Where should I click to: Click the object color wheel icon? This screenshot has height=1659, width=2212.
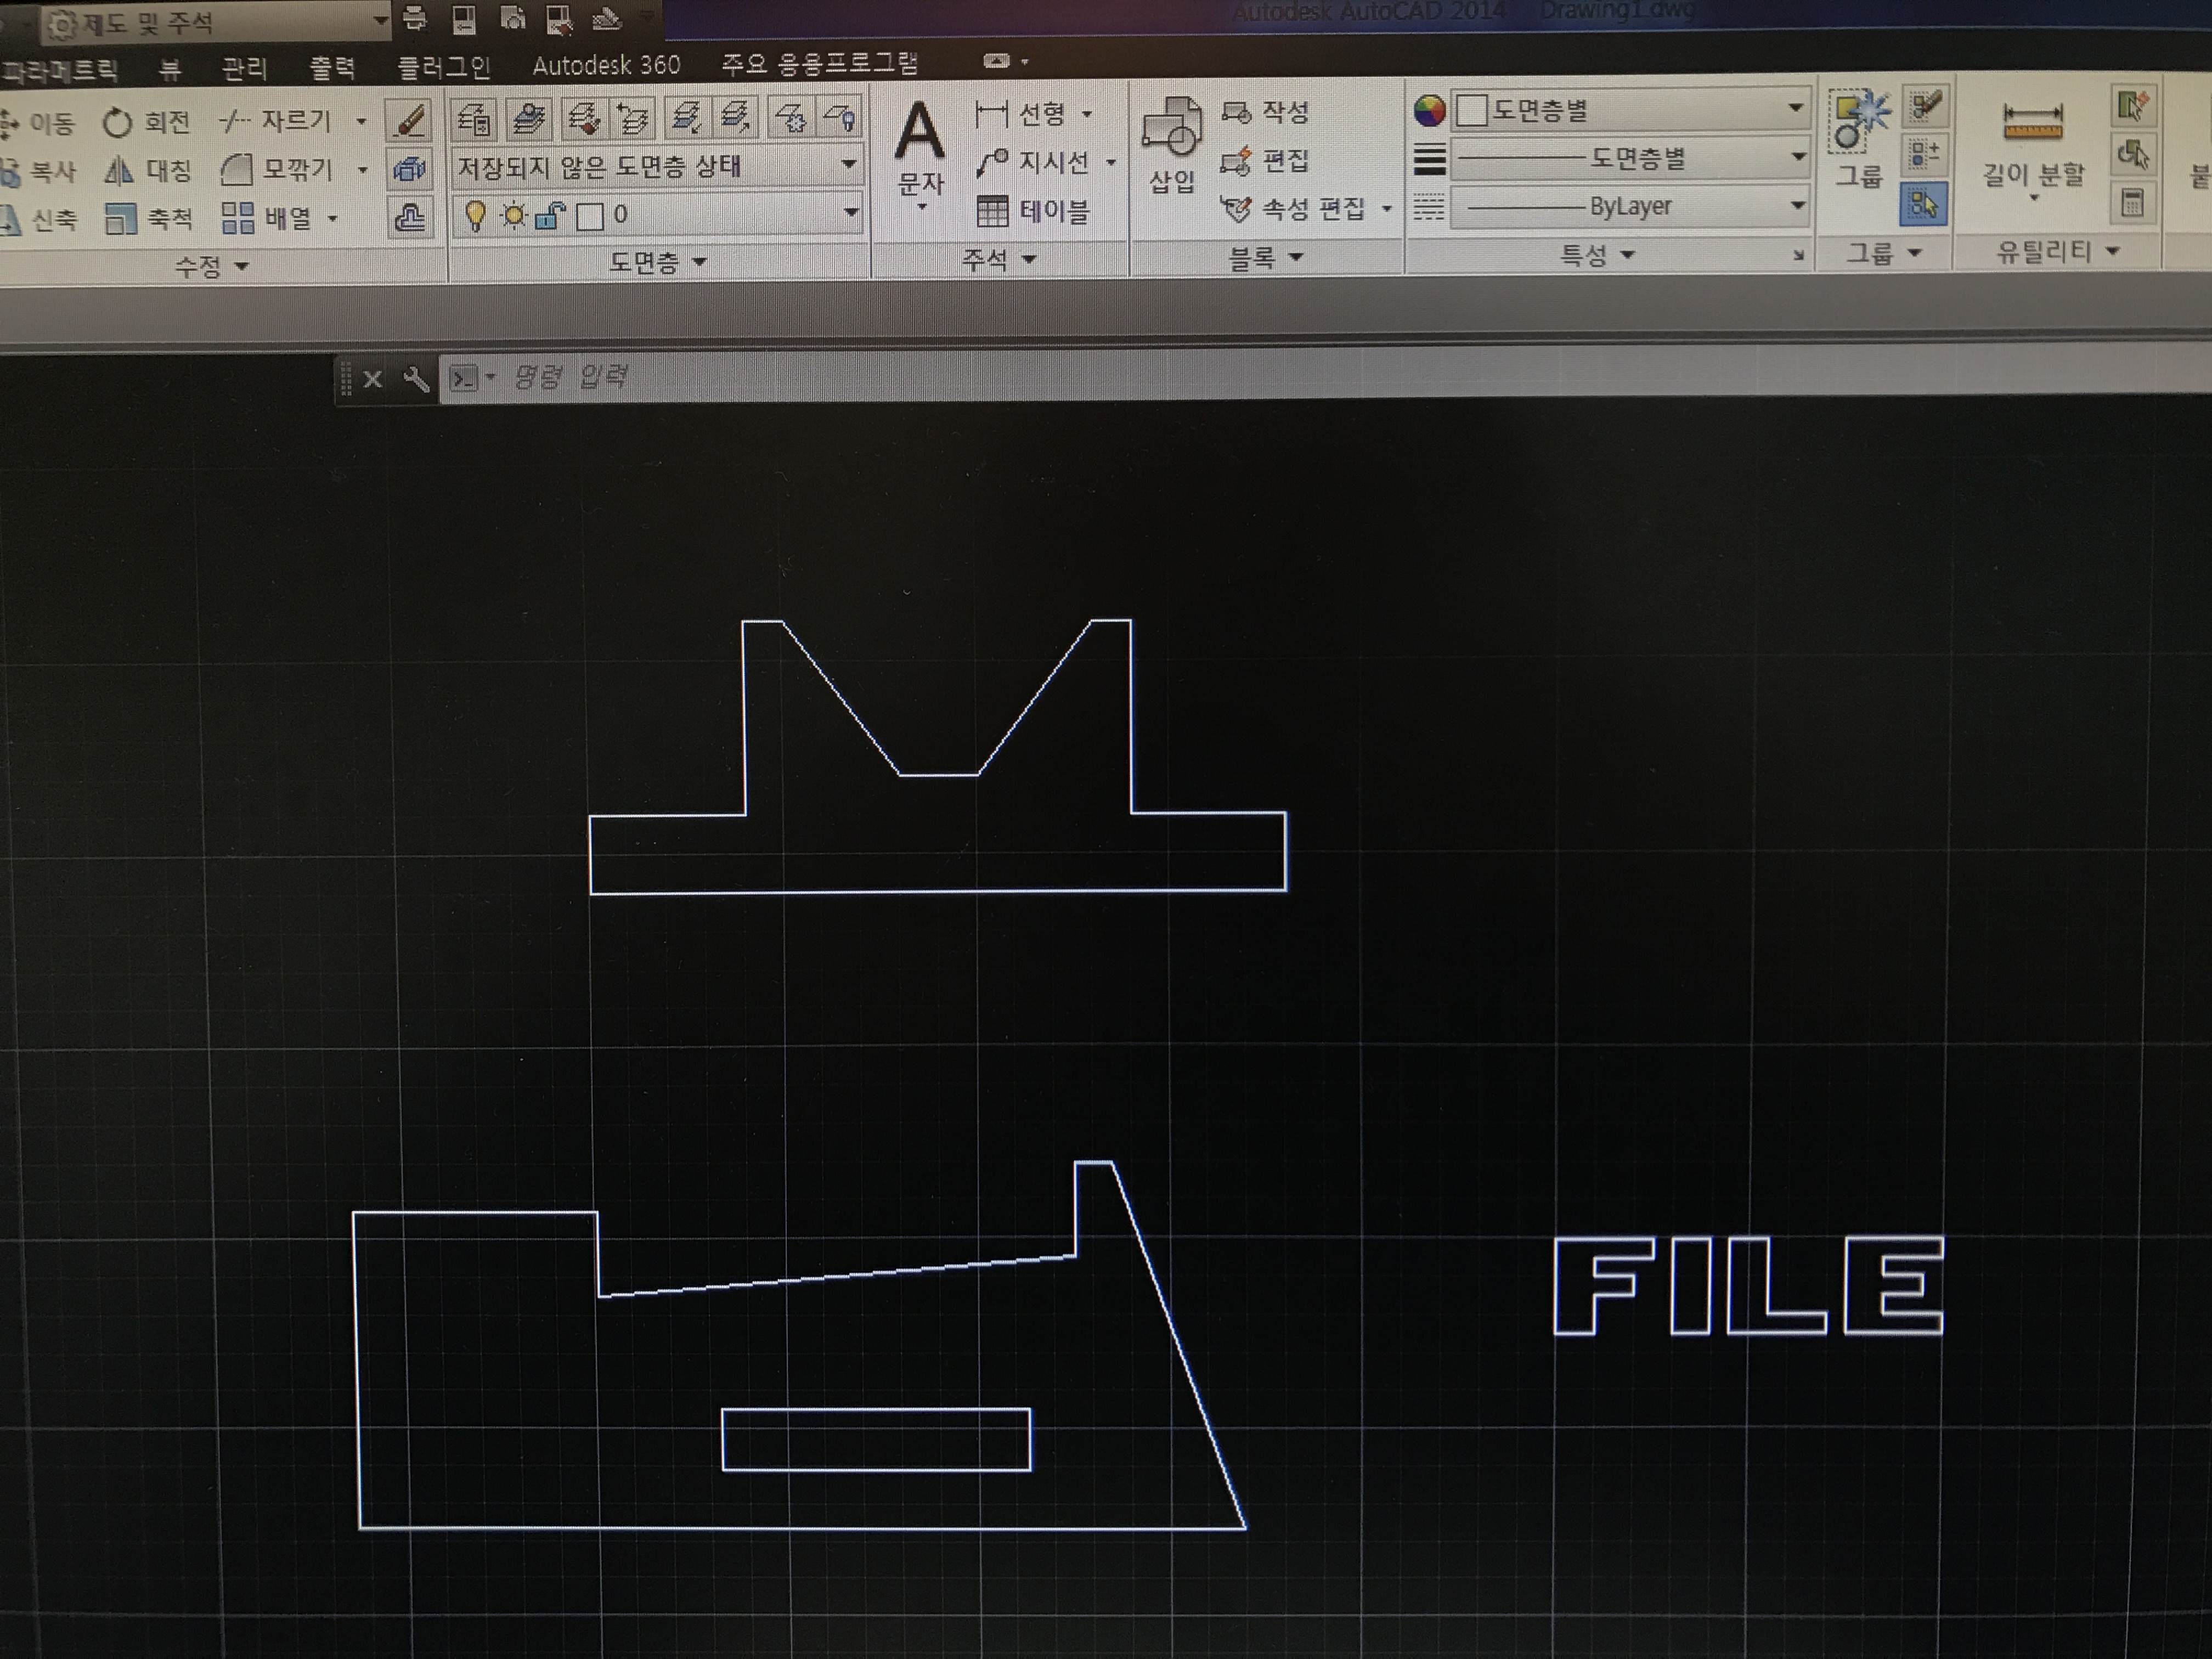(1430, 110)
